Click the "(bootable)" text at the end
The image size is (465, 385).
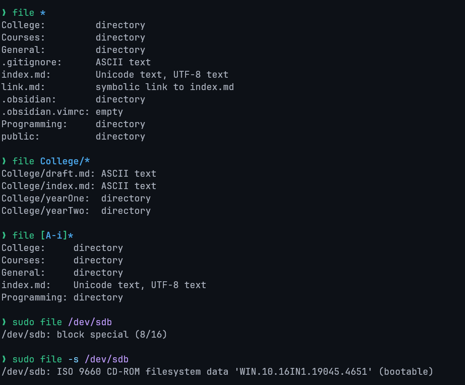pyautogui.click(x=406, y=372)
